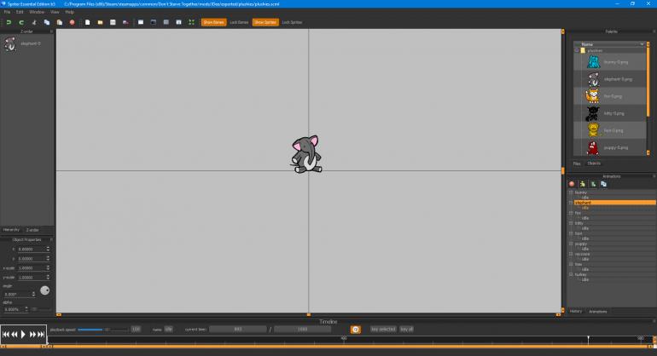
Task: Open the Window menu
Action: coord(37,12)
